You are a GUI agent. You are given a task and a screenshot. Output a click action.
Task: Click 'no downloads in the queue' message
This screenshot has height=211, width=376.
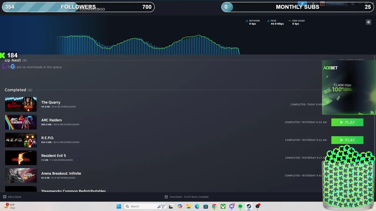[35, 67]
